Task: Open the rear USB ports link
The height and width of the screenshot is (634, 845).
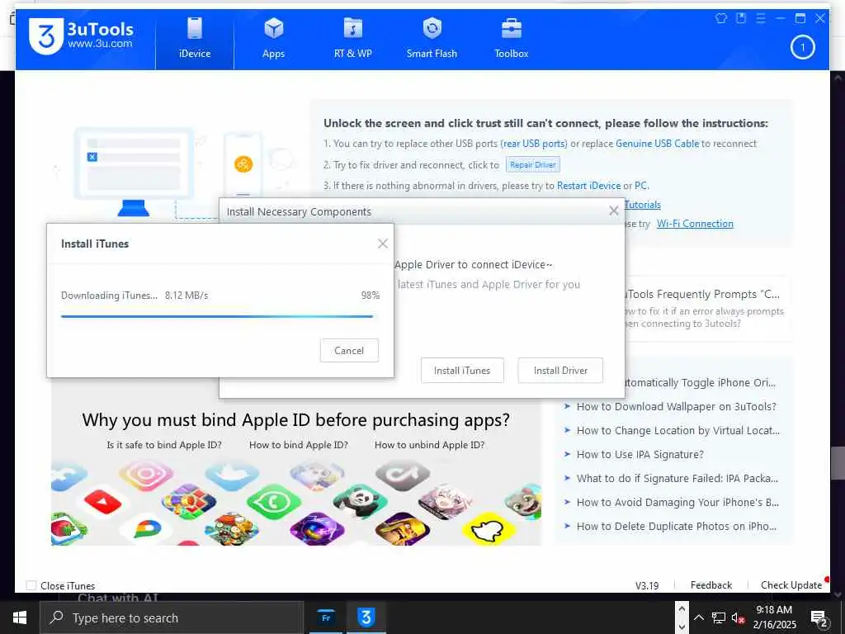Action: [x=534, y=144]
